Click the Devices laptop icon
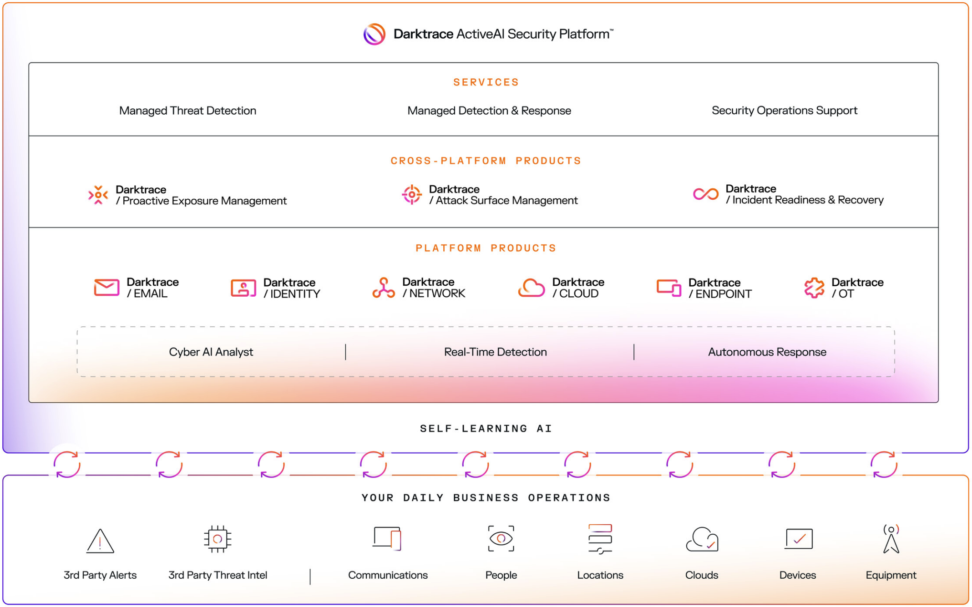 (799, 539)
